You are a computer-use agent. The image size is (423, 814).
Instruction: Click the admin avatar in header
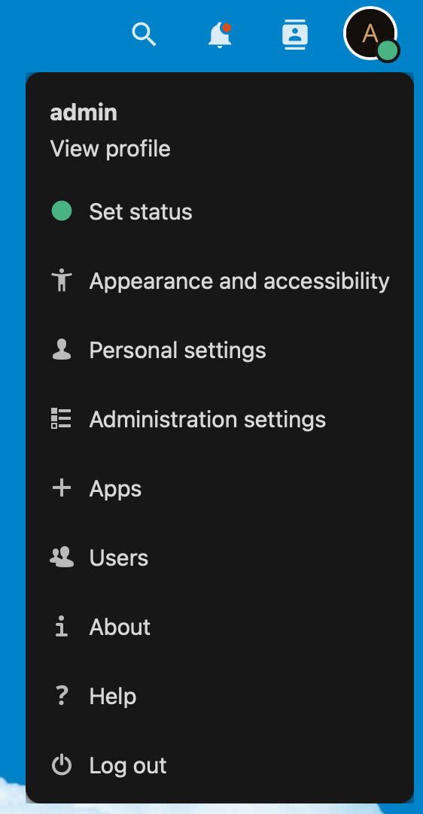click(x=370, y=34)
